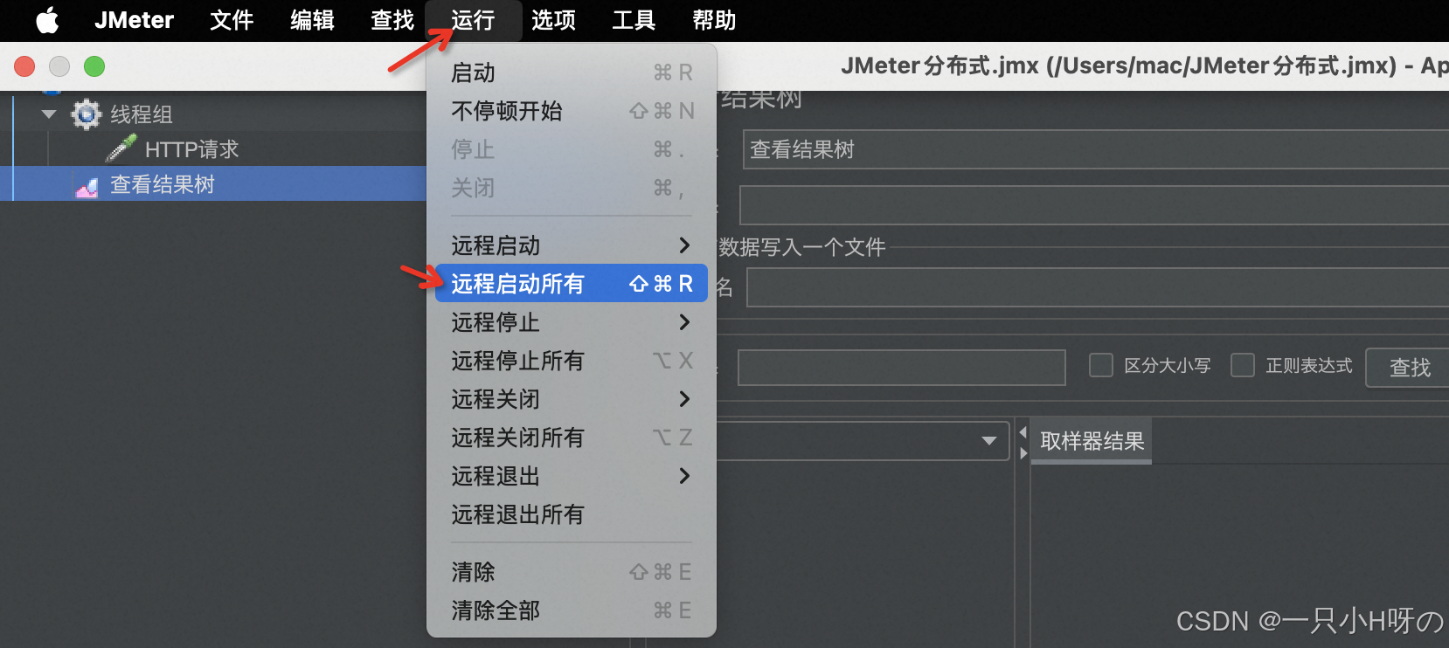Open the 帮助 menu

tap(714, 20)
